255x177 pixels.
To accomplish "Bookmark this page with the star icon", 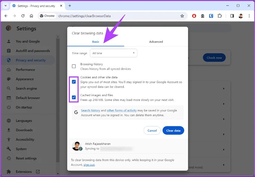I will pyautogui.click(x=182, y=16).
